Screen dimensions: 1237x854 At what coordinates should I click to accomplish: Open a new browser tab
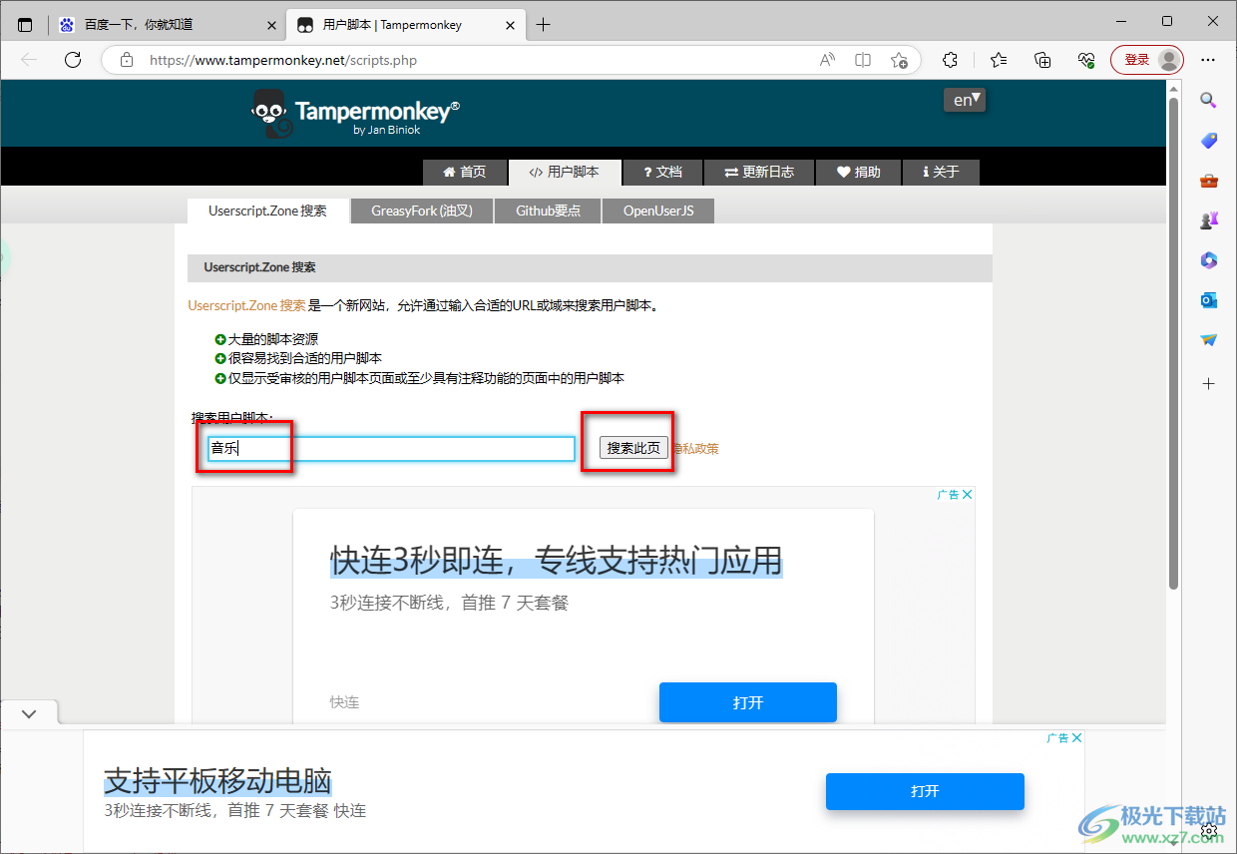543,25
